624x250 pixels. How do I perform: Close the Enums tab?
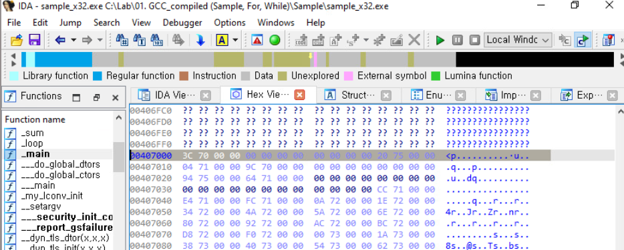point(460,95)
